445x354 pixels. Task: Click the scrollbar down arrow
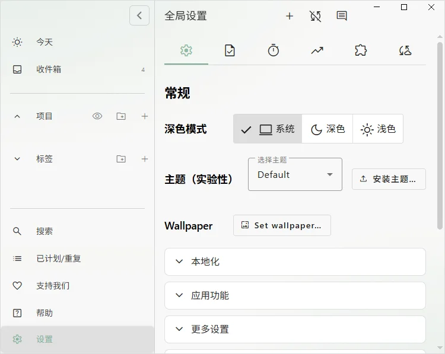click(440, 348)
